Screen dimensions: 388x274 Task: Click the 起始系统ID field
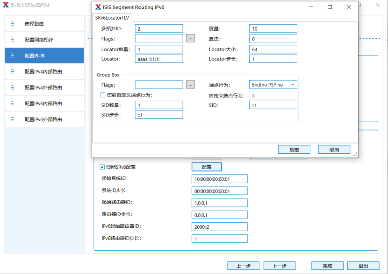click(x=220, y=179)
